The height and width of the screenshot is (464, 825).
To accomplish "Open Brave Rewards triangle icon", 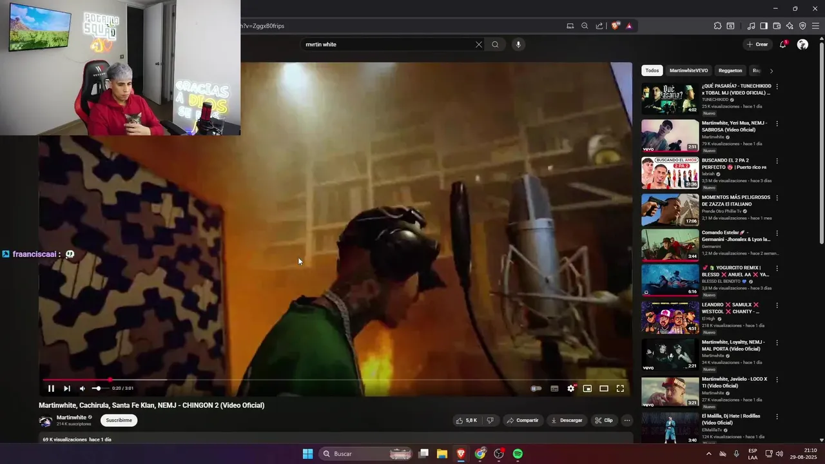I will pyautogui.click(x=628, y=26).
